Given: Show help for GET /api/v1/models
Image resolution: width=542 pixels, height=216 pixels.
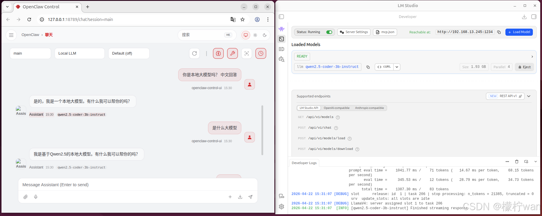Looking at the screenshot, I should click(x=338, y=117).
